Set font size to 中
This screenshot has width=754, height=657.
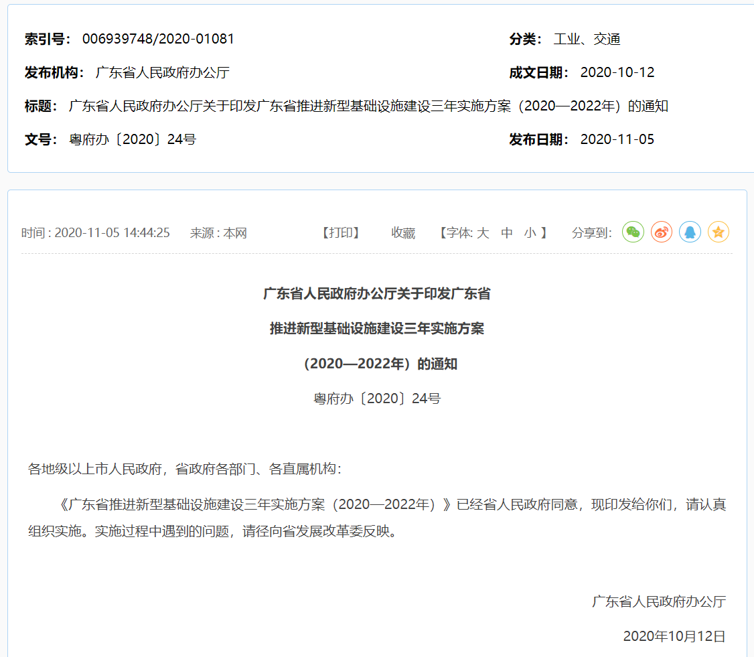coord(507,233)
